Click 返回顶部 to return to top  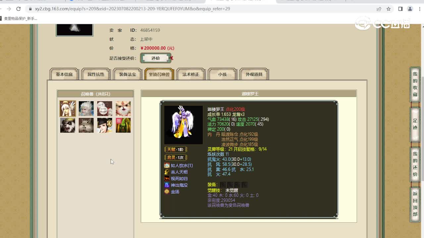tap(415, 204)
